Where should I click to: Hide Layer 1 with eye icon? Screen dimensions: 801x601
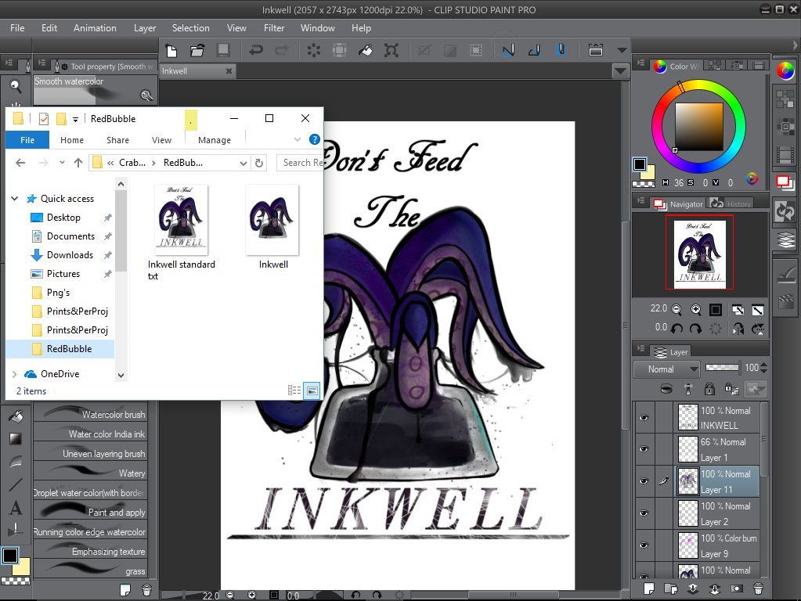click(644, 449)
